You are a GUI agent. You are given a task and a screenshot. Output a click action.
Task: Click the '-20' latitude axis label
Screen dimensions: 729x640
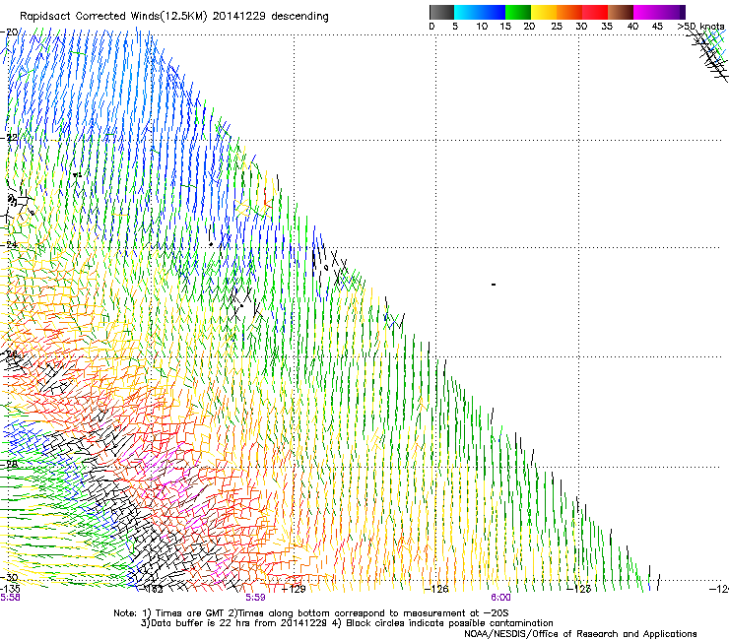[9, 32]
